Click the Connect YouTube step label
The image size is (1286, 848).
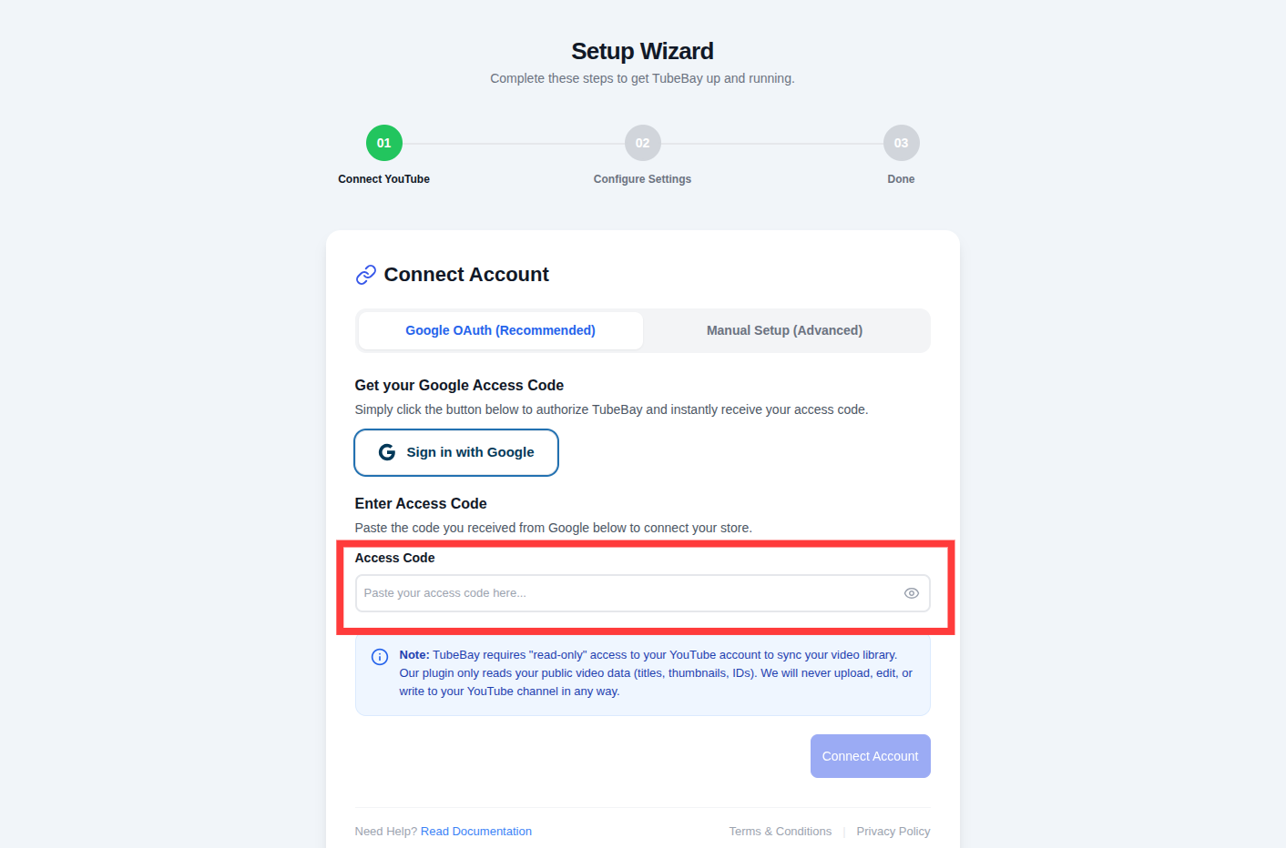click(384, 179)
